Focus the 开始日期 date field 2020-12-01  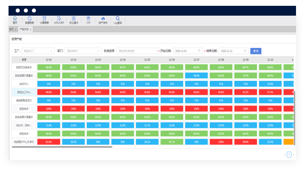click(x=188, y=51)
